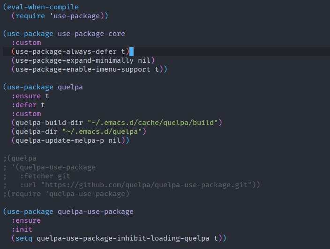
Task: Click 'setq' in the last line
Action: pos(24,238)
